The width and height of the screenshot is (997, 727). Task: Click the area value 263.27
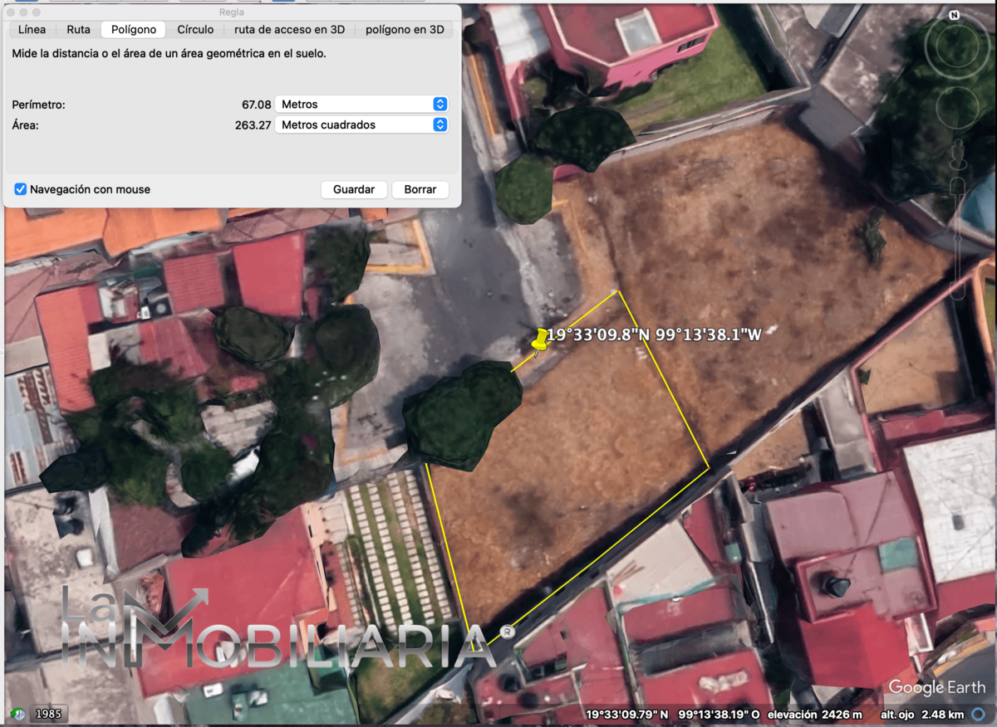pyautogui.click(x=253, y=125)
